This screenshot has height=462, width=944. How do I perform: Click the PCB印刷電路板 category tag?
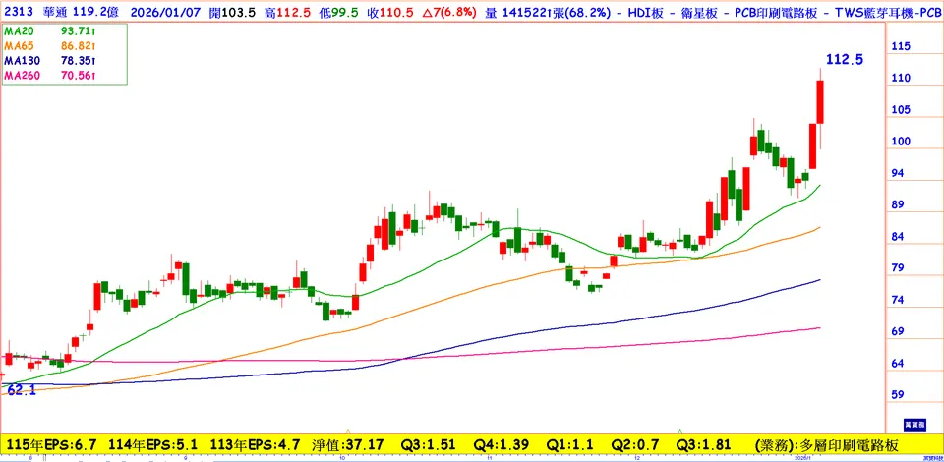coord(778,11)
